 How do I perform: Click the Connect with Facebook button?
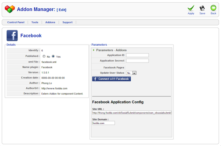[x=112, y=79]
